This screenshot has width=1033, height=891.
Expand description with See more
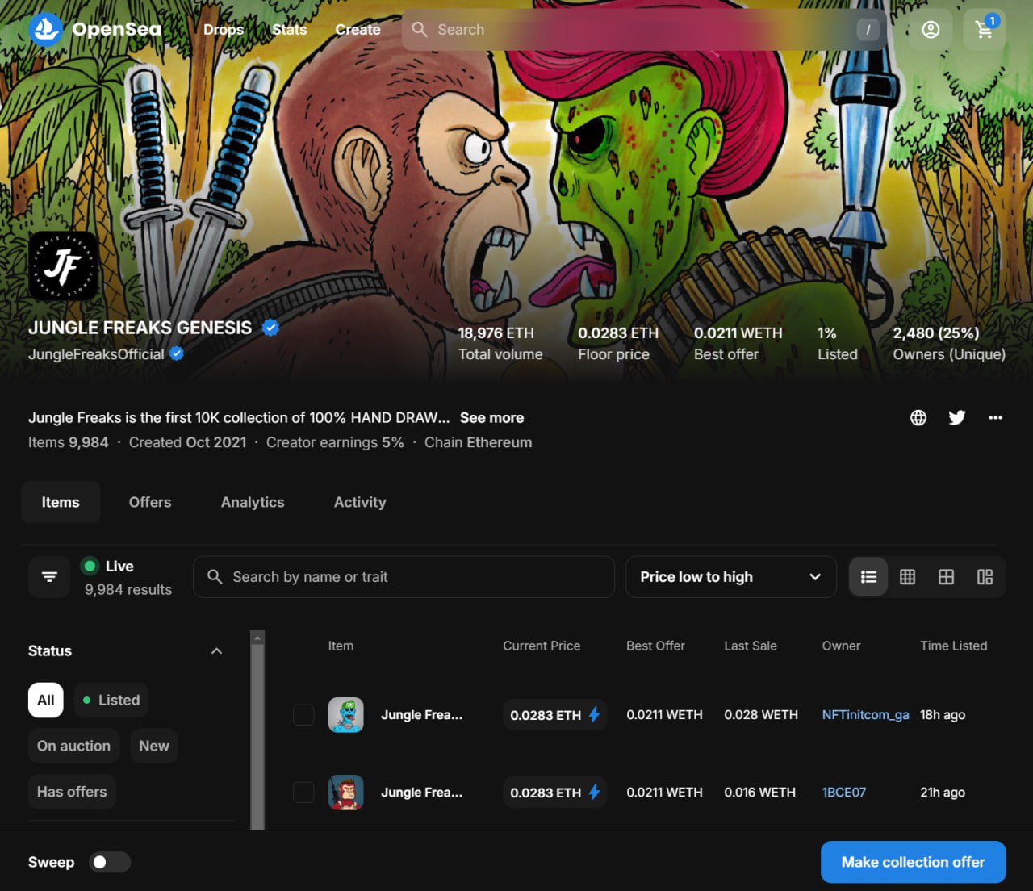[491, 418]
